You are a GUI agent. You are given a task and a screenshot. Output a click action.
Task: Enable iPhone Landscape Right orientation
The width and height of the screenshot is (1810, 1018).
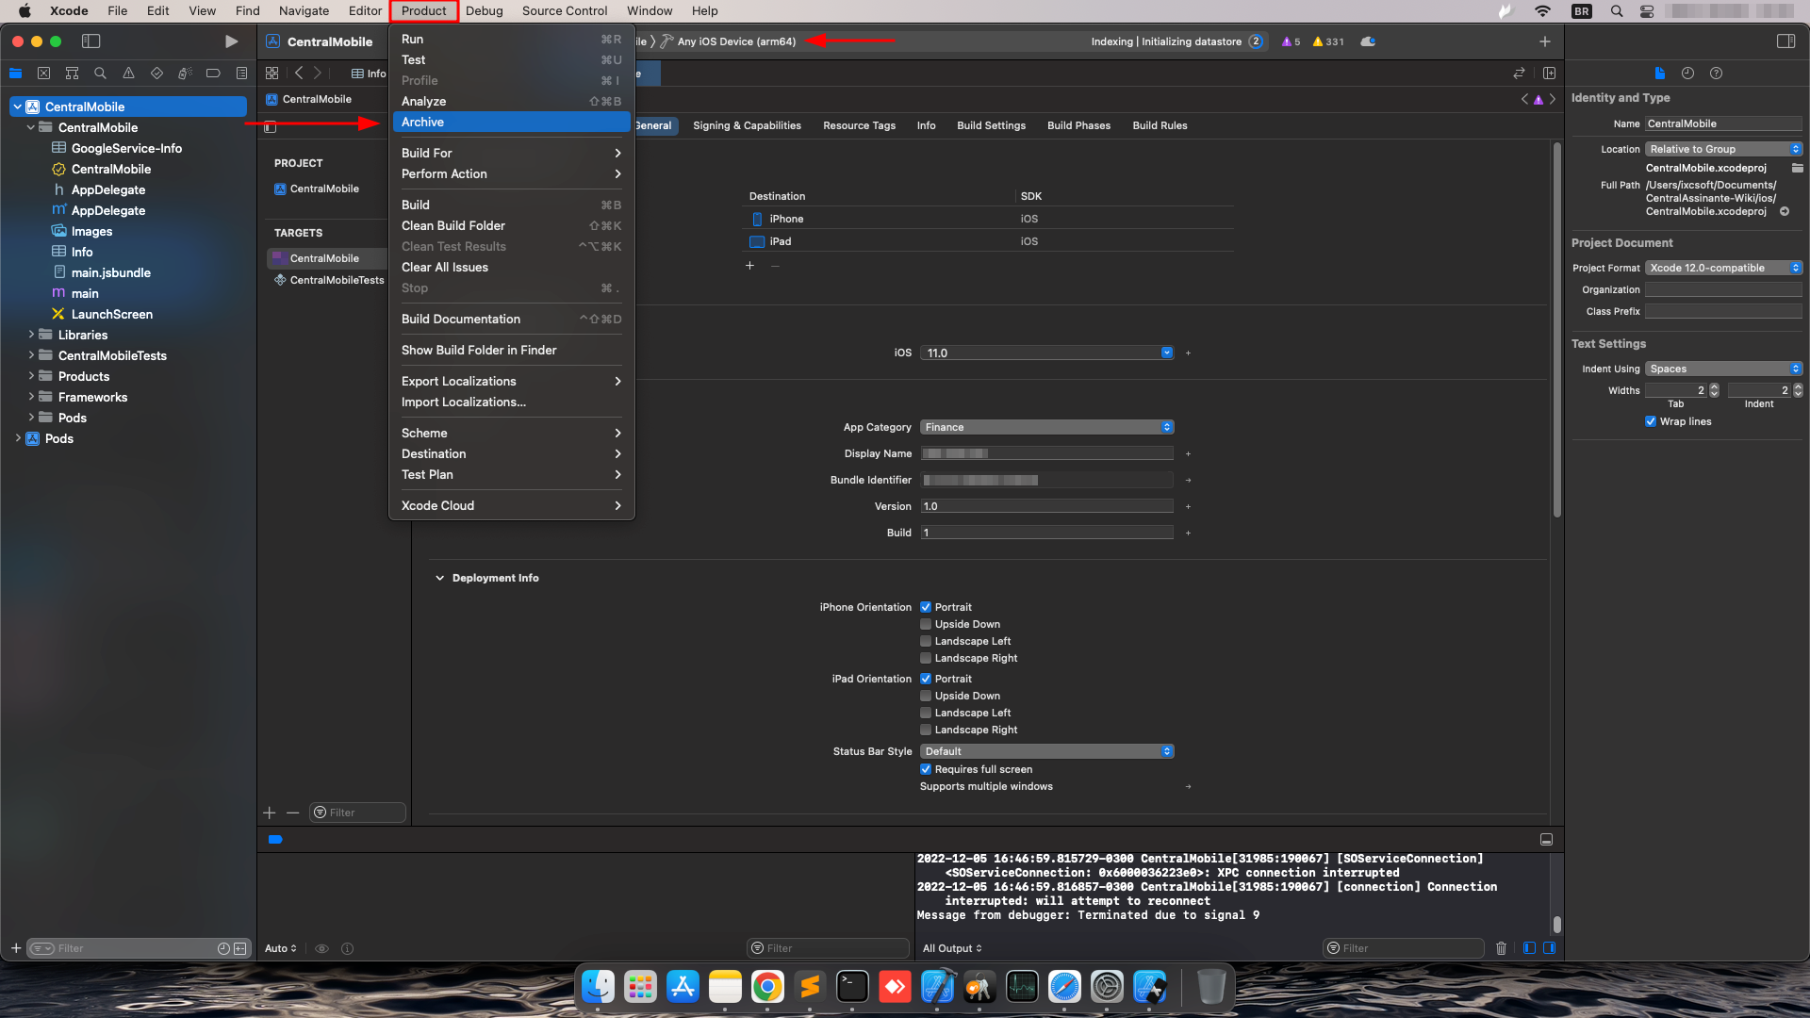pyautogui.click(x=926, y=658)
